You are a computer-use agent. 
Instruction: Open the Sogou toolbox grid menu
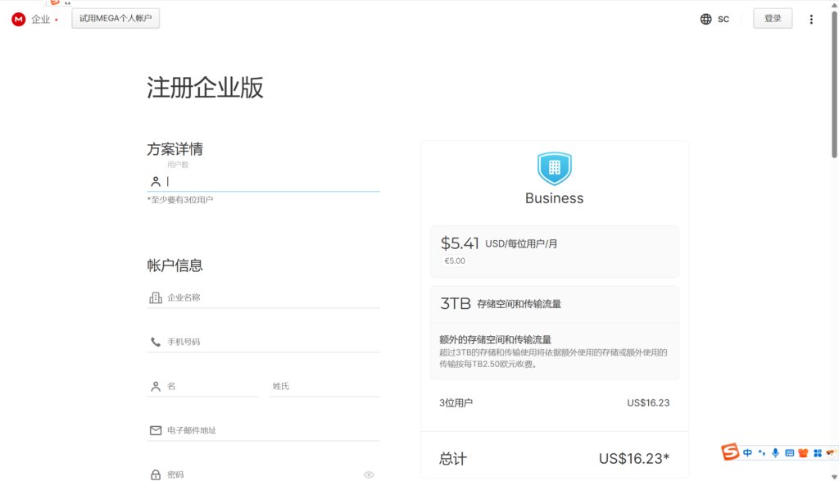[x=816, y=452]
